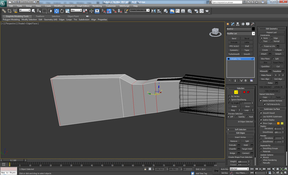This screenshot has height=175, width=288.
Task: Open the Create command panel tab
Action: [228, 24]
